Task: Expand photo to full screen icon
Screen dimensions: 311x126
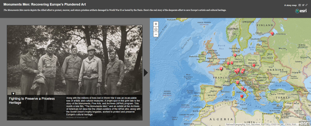Action: pyautogui.click(x=140, y=28)
